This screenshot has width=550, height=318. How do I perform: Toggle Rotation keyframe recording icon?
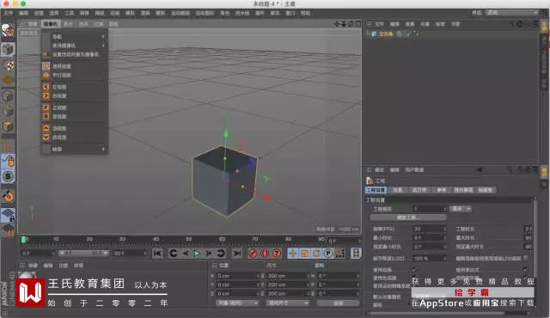pyautogui.click(x=316, y=254)
